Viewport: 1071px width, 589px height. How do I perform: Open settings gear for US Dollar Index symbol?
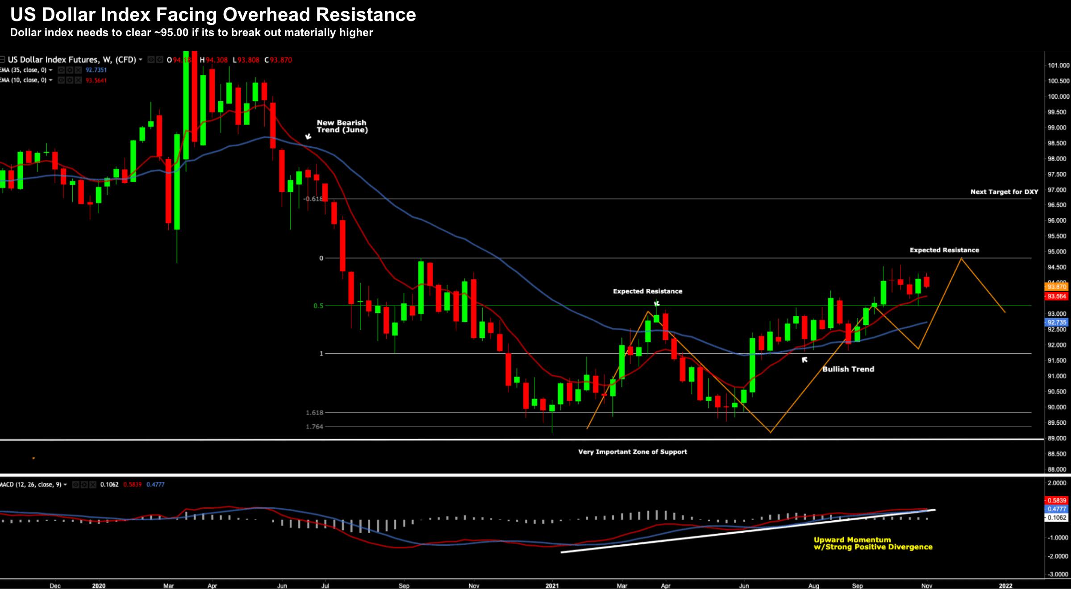(159, 60)
